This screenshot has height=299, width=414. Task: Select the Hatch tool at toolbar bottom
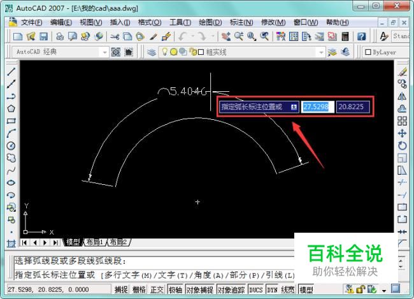coord(11,244)
